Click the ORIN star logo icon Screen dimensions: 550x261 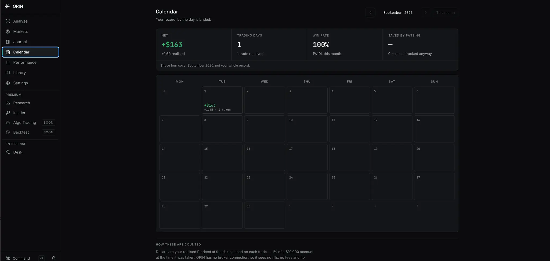[x=7, y=6]
